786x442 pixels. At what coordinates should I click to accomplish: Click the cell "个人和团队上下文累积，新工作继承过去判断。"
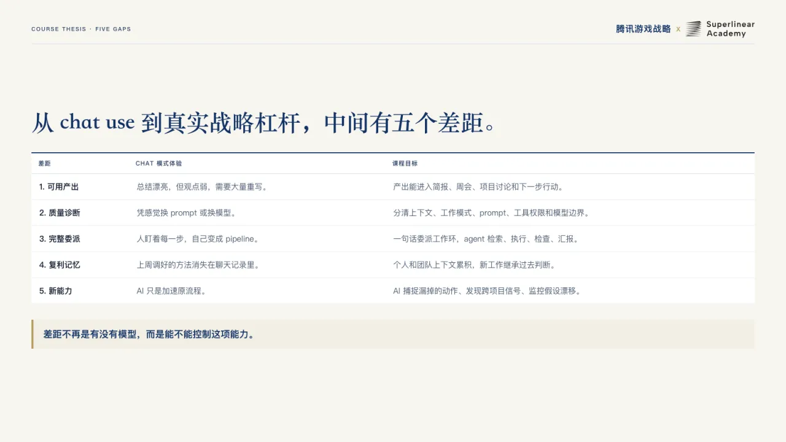475,265
